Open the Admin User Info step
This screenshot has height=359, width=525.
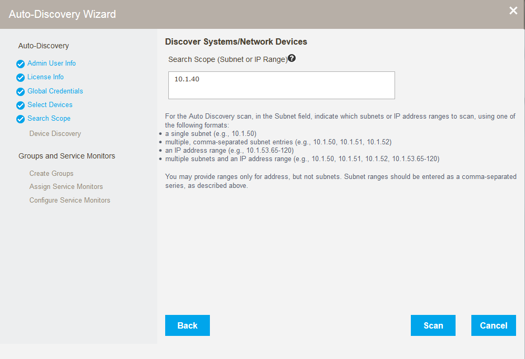pyautogui.click(x=52, y=64)
